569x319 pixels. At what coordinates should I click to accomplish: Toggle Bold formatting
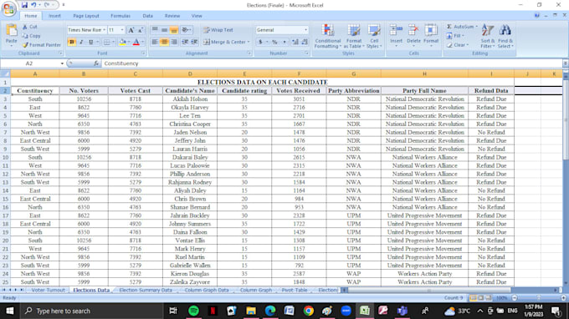pos(71,42)
